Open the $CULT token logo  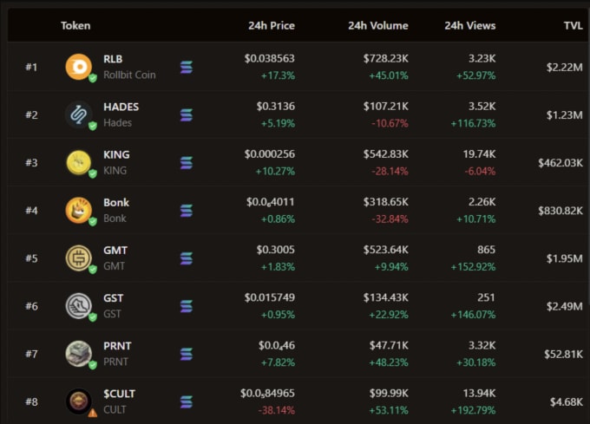(x=79, y=401)
